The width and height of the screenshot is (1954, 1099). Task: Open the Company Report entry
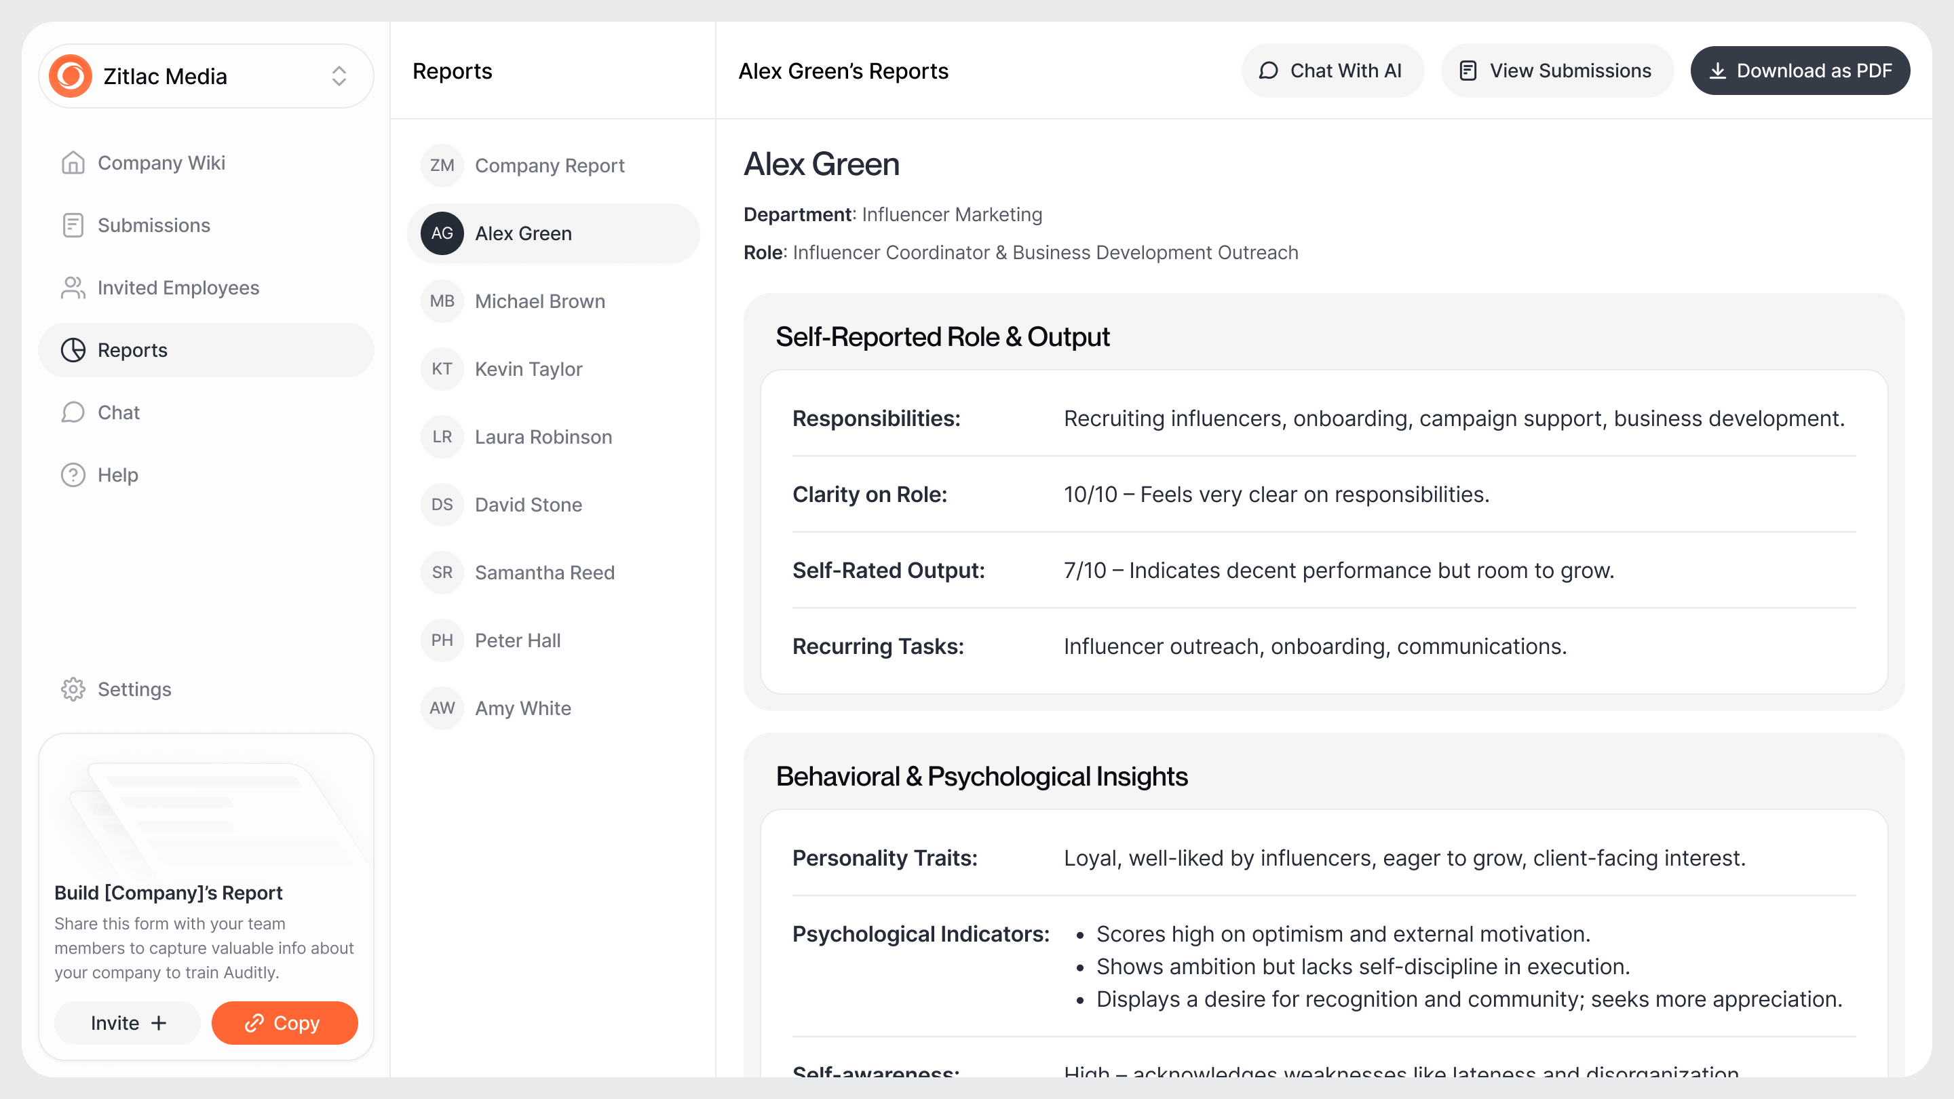tap(549, 166)
